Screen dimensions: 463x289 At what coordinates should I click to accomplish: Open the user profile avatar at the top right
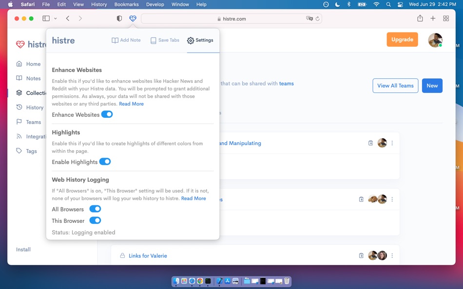pos(435,40)
